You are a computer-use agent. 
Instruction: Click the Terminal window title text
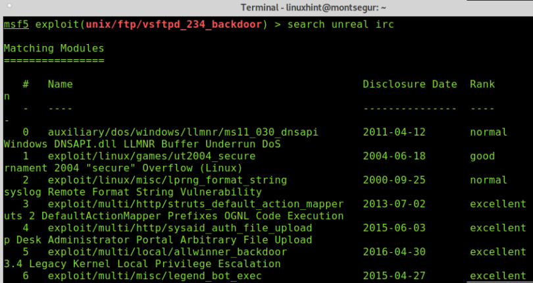tap(313, 7)
